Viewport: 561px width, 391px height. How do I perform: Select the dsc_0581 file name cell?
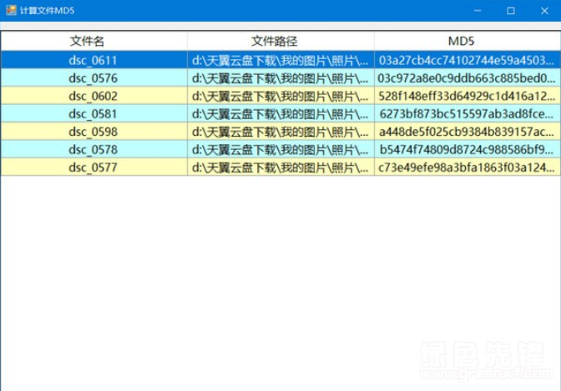coord(94,113)
